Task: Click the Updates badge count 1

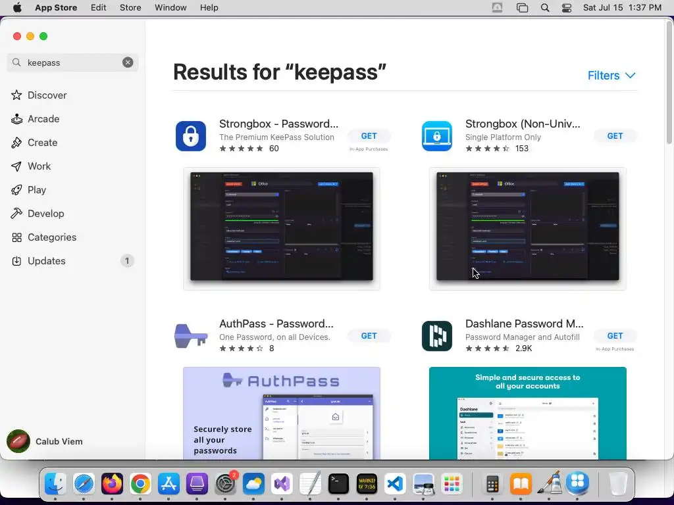Action: coord(127,260)
